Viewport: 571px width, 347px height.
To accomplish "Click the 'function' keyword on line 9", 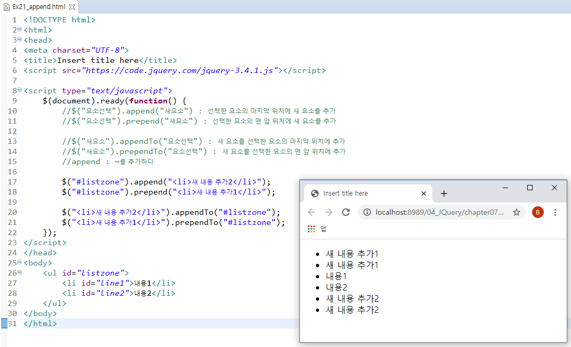I will pyautogui.click(x=148, y=101).
